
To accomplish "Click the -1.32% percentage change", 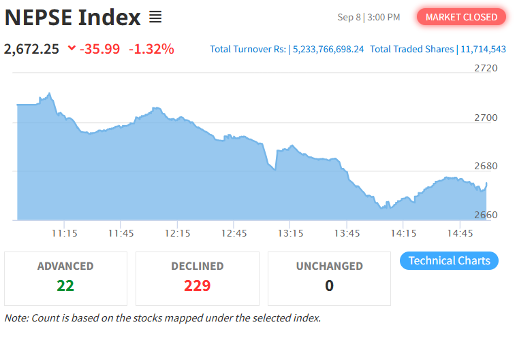I will (x=151, y=49).
